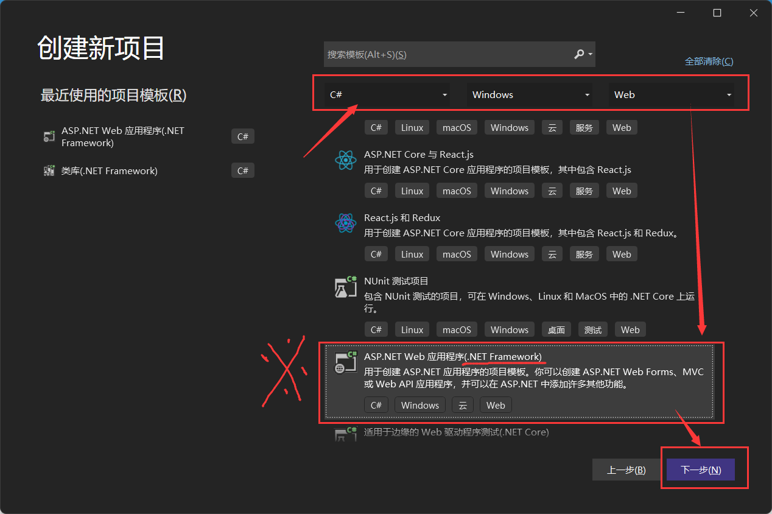Screen dimensions: 772x514
Task: Choose recent ASP.NET Web 应用程序 template text
Action: coord(122,137)
